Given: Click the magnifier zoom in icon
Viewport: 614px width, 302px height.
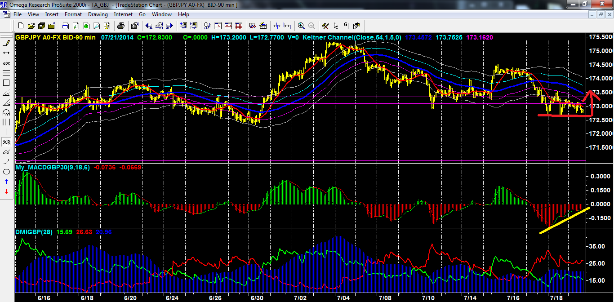Looking at the screenshot, I should (301, 26).
